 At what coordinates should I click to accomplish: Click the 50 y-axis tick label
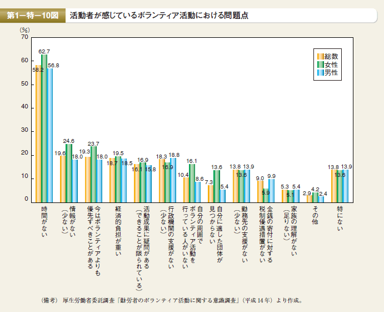[x=25, y=84]
